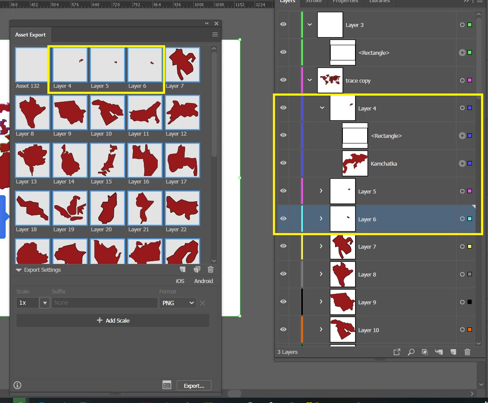The image size is (488, 403).
Task: Click the target circle for Layer 3
Action: 462,25
